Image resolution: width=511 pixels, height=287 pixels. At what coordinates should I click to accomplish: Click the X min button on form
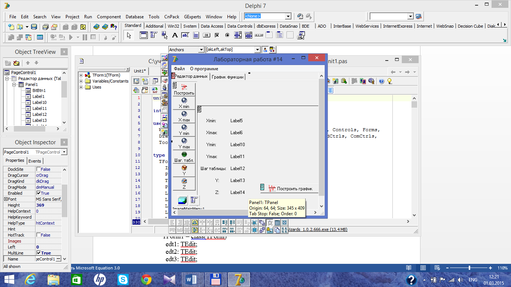(x=184, y=103)
